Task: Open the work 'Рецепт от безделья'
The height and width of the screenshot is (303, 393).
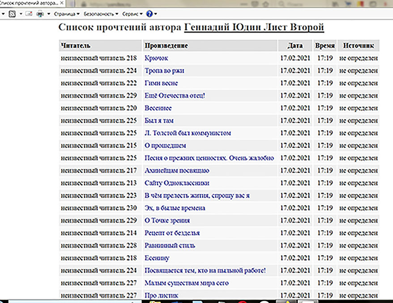Action: tap(172, 233)
